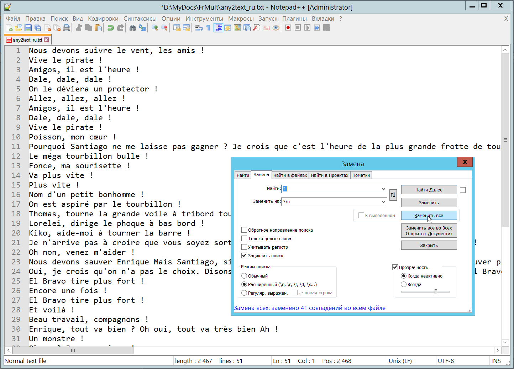Click the Save file toolbar icon

pos(28,28)
